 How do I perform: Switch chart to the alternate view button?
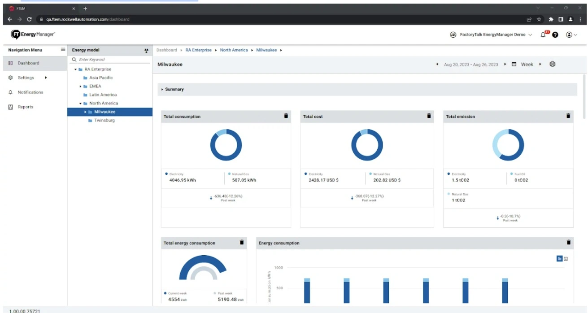coord(566,259)
